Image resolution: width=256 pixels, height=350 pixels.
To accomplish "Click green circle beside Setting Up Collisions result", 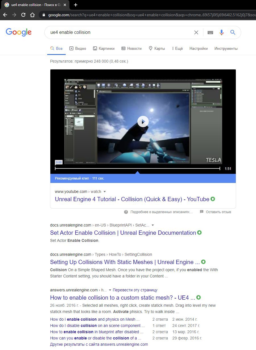I will click(x=203, y=262).
